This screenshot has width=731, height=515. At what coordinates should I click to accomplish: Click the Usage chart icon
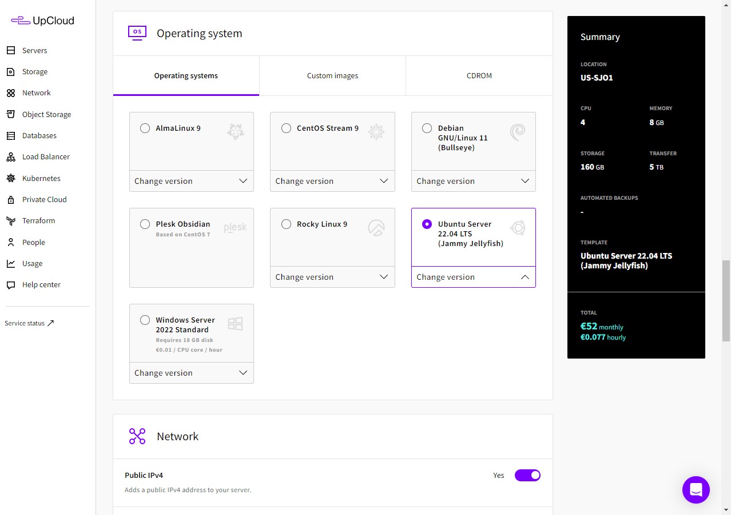click(x=11, y=263)
